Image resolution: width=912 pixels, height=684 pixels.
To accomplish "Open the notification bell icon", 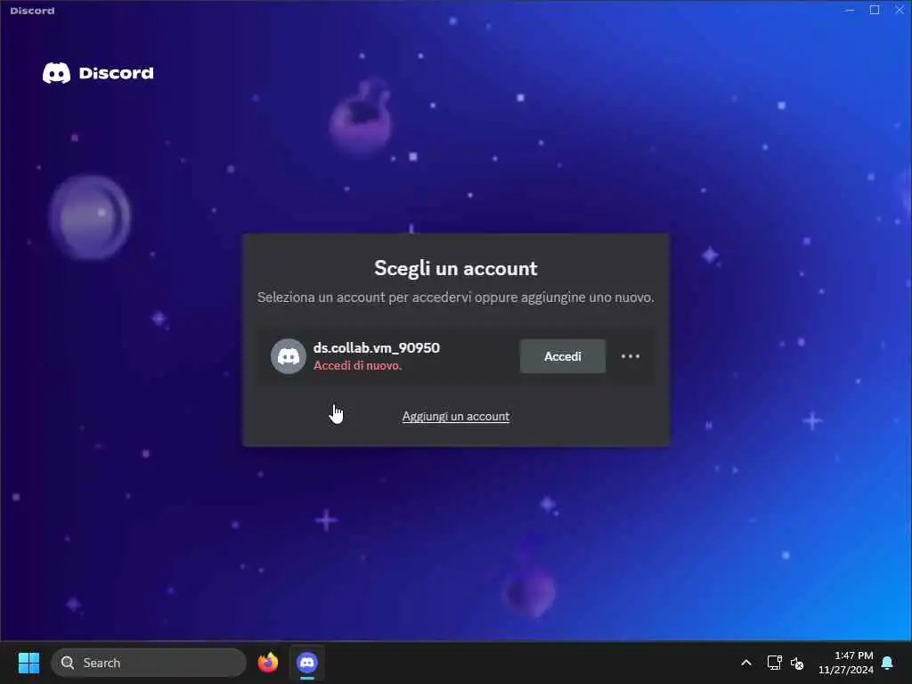I will 888,663.
